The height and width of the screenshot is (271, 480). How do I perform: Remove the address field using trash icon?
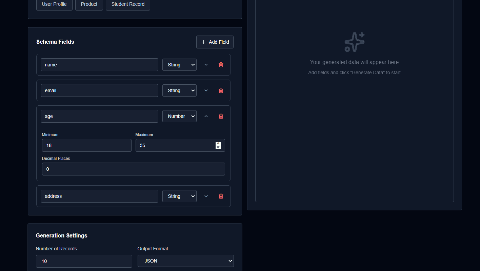coord(221,196)
